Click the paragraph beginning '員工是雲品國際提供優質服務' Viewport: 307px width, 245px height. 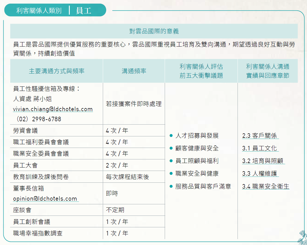click(x=154, y=49)
